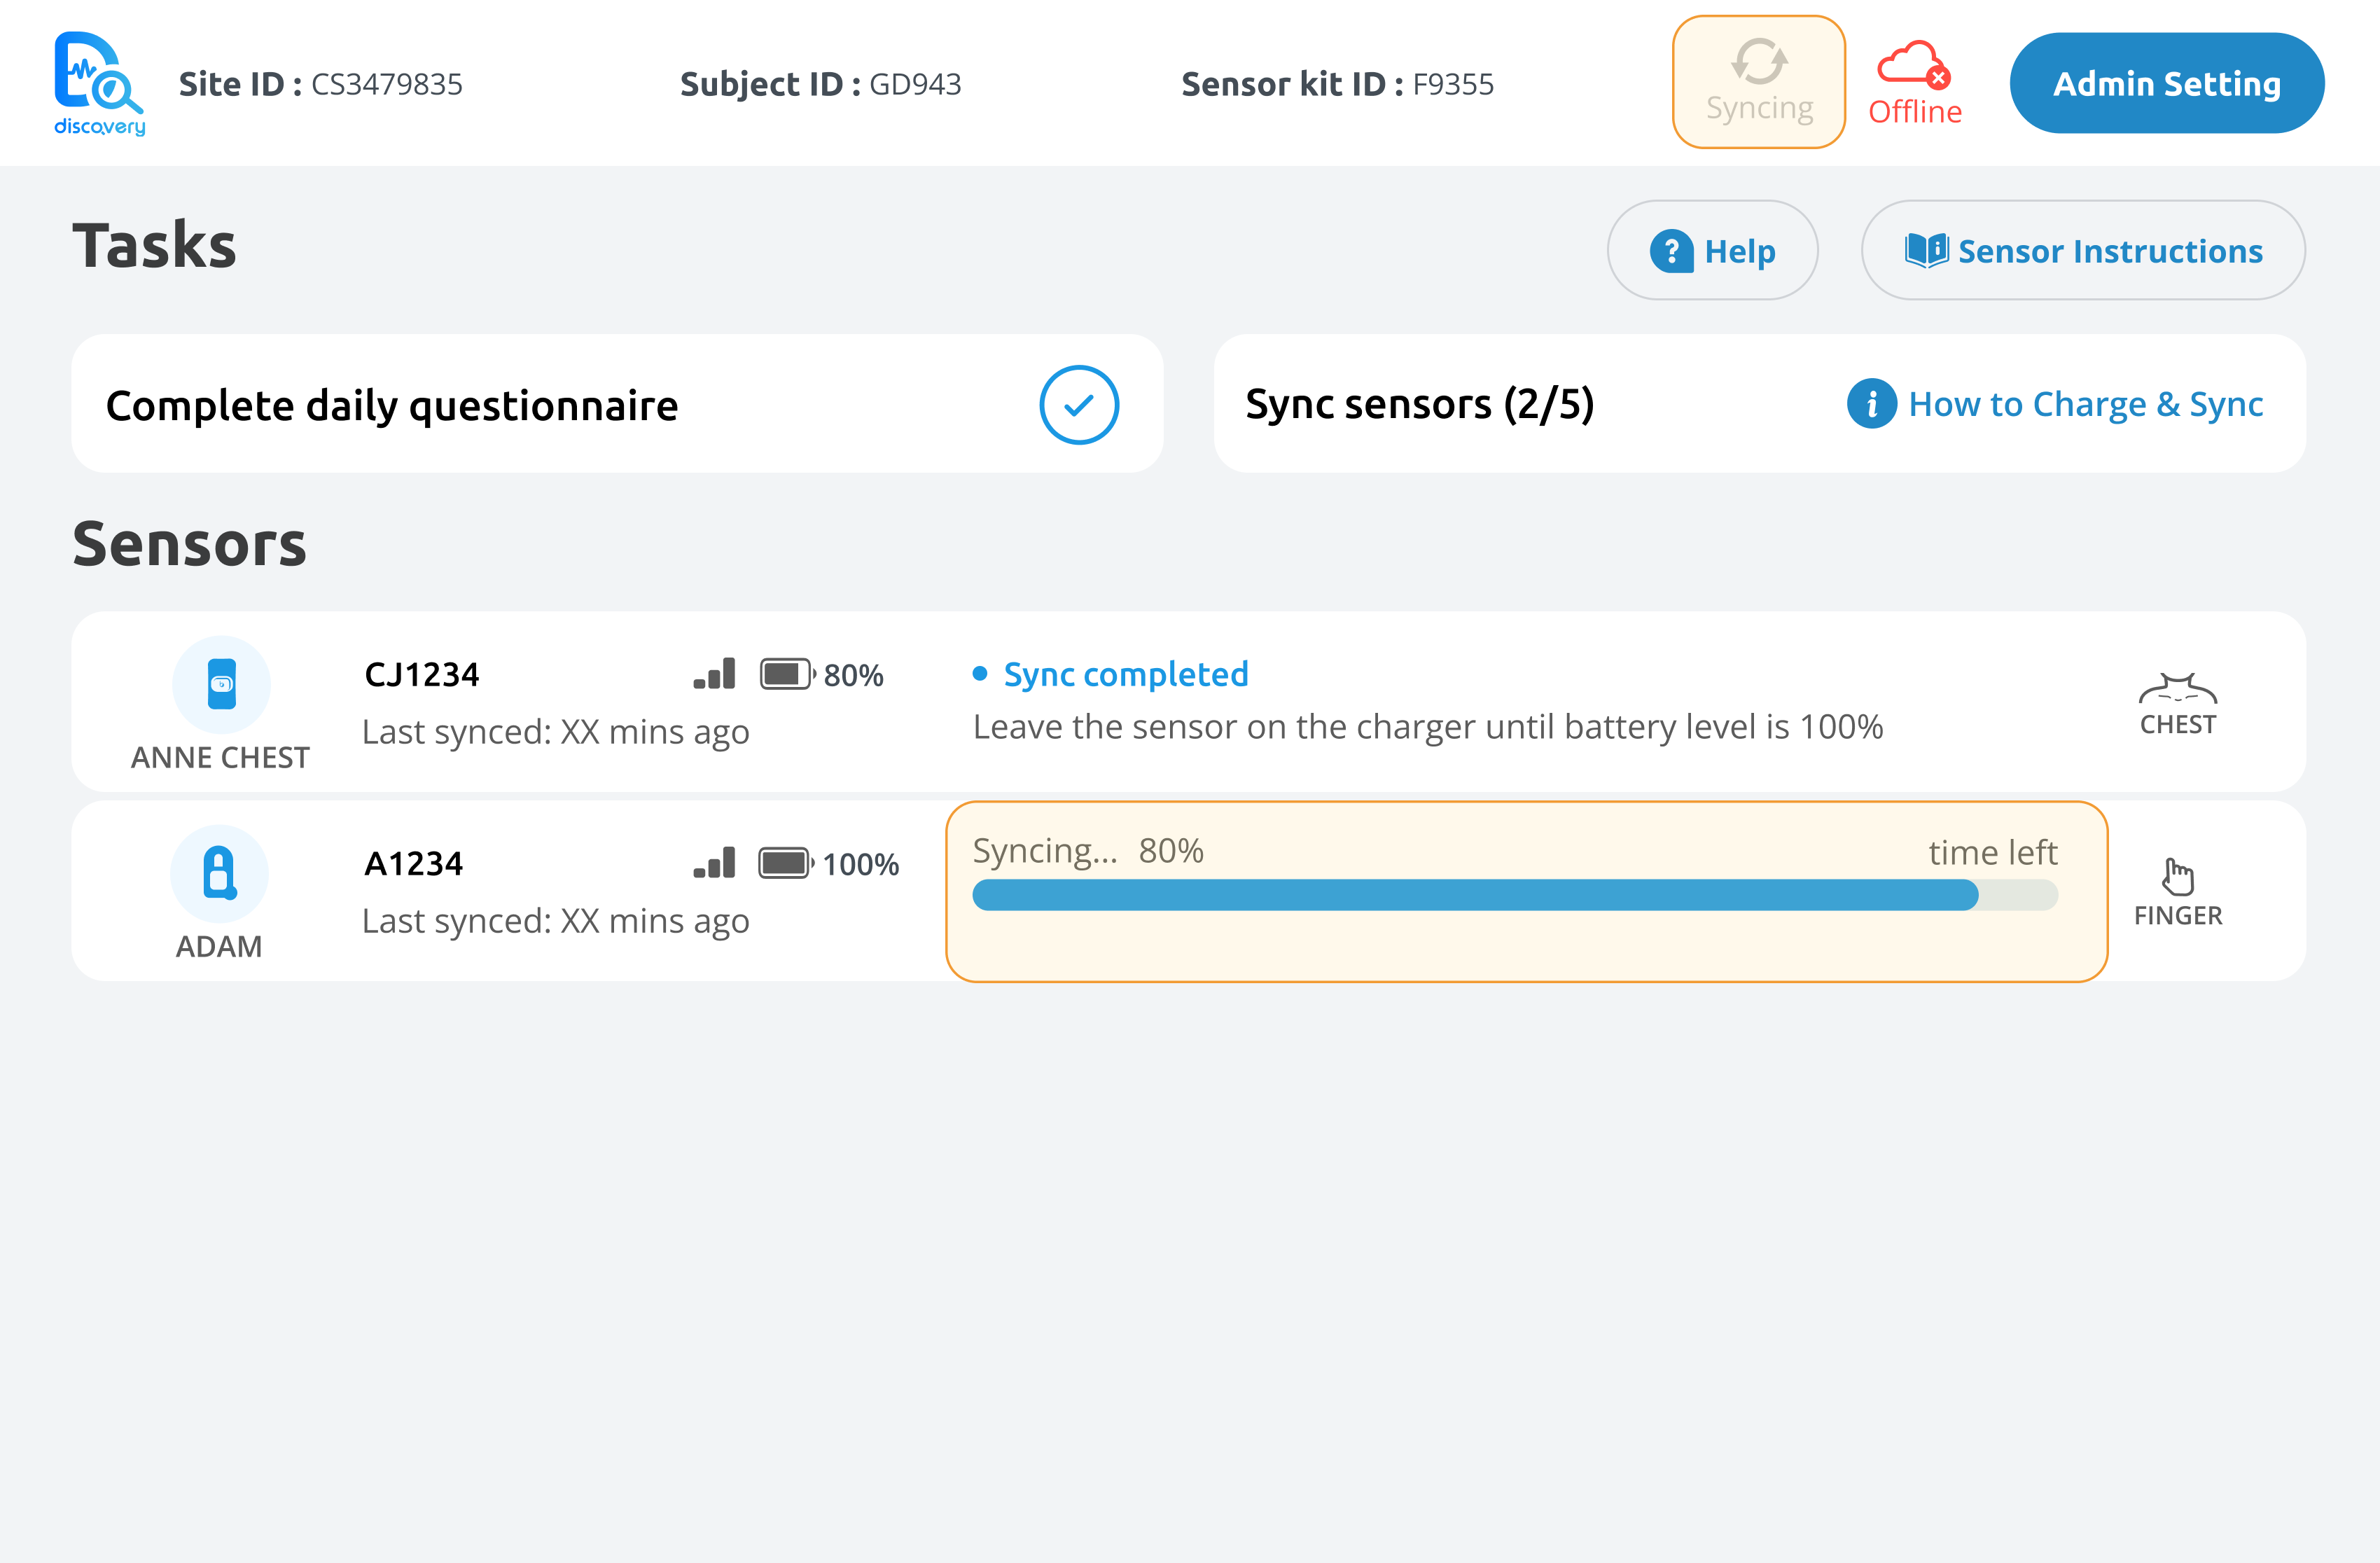Click Subject ID GD943
The image size is (2380, 1563).
click(x=821, y=84)
